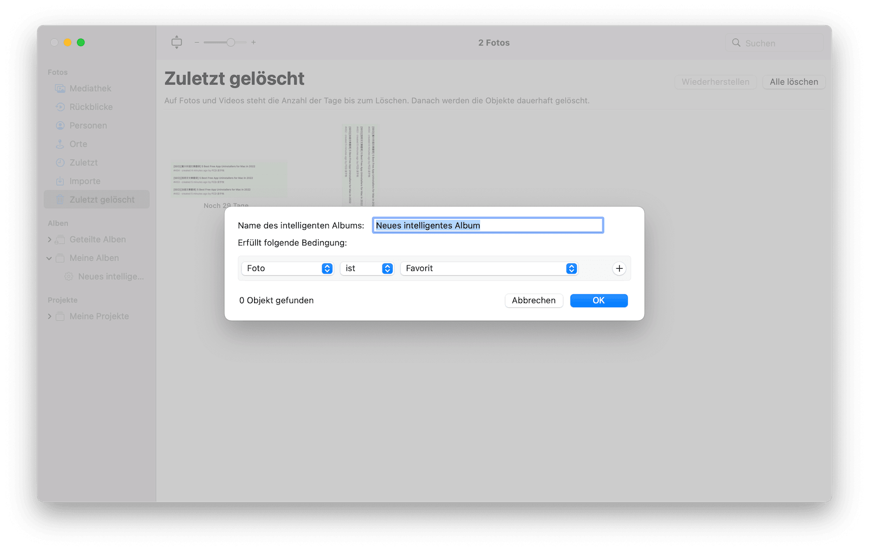Click the smart album name field
Image resolution: width=869 pixels, height=551 pixels.
click(x=488, y=225)
